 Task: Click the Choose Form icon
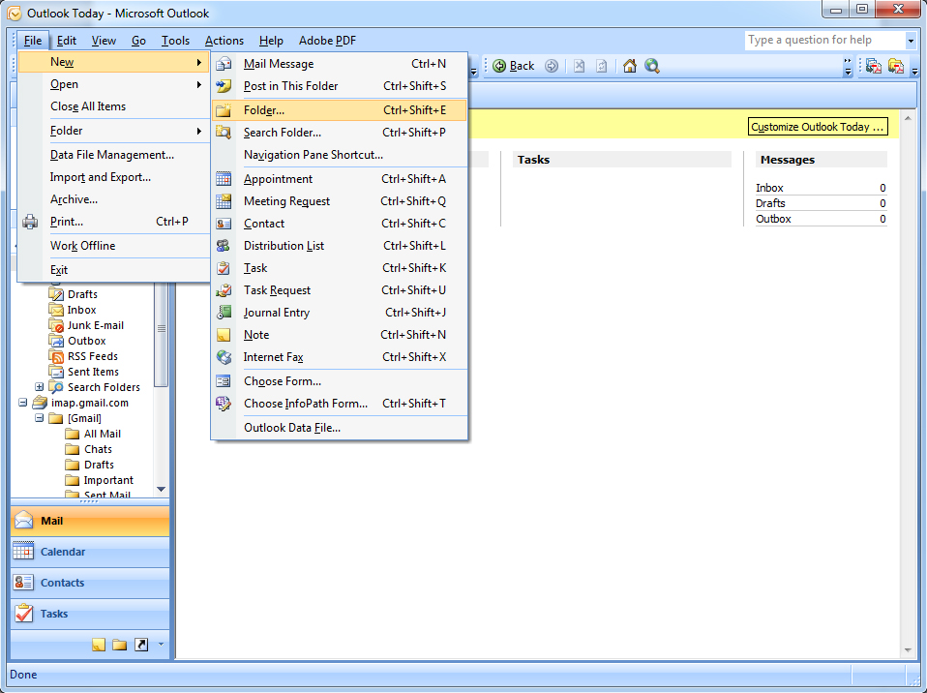tap(224, 381)
